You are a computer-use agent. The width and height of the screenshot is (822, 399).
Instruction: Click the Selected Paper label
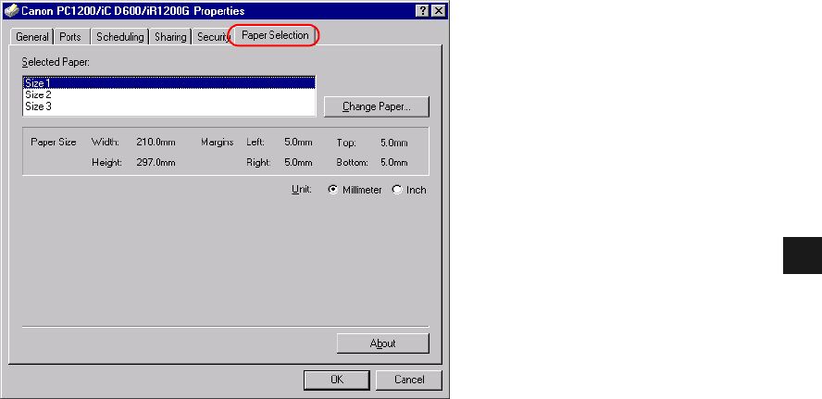click(56, 62)
